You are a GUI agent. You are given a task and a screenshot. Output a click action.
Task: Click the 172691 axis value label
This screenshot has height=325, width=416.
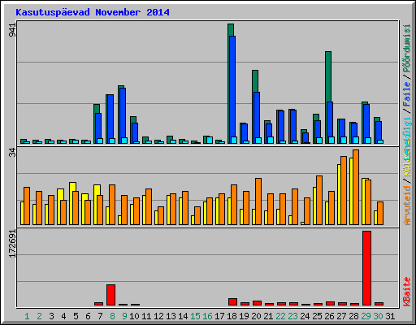coord(12,244)
